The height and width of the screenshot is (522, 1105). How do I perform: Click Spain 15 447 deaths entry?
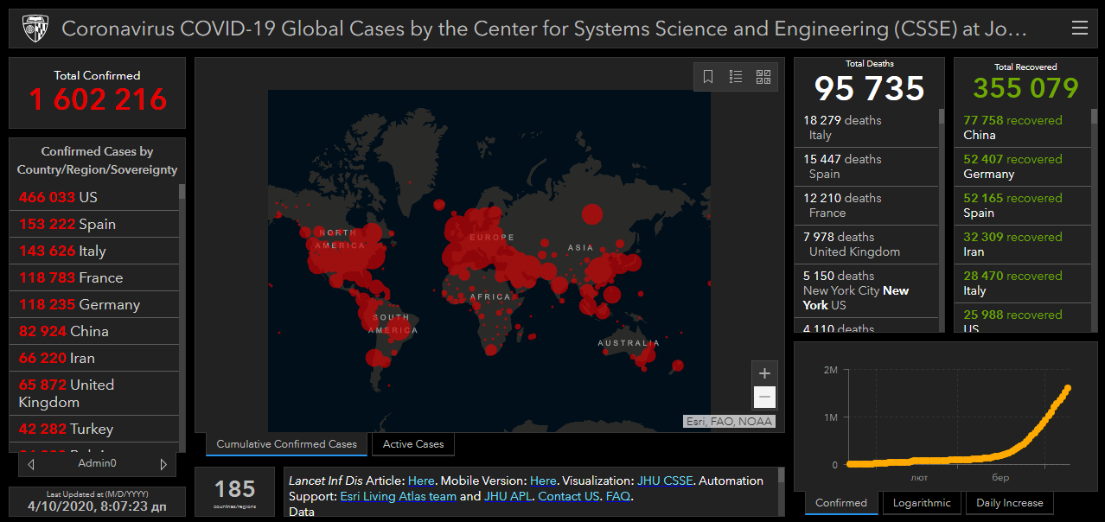(866, 167)
